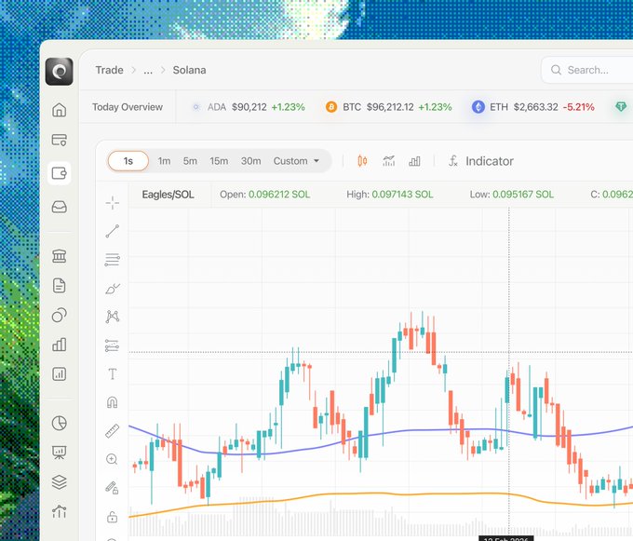The image size is (633, 541).
Task: Select the ruler measure tool
Action: (113, 431)
